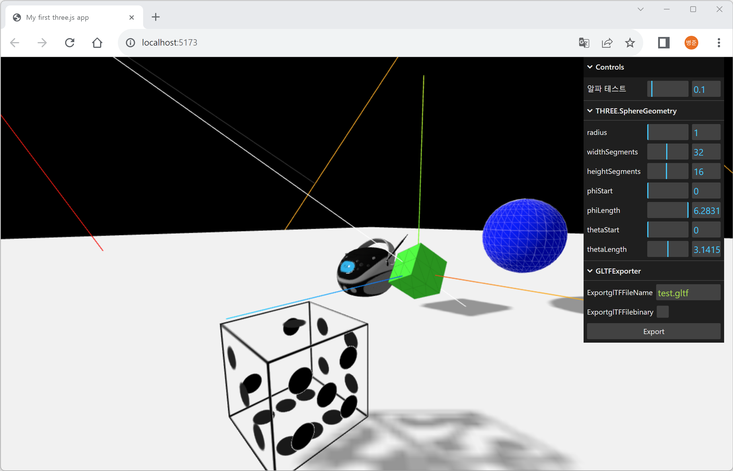Click the home page icon
This screenshot has width=733, height=471.
point(97,42)
